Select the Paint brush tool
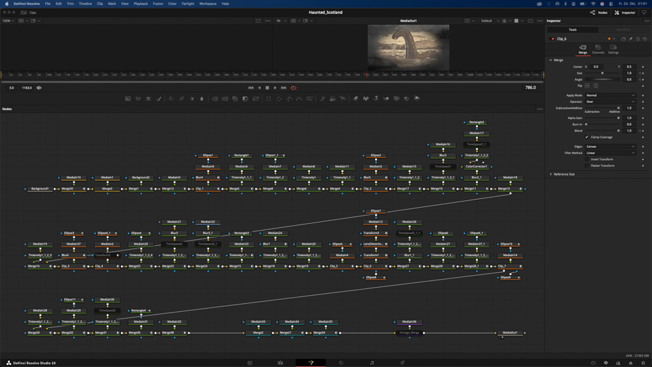This screenshot has width=652, height=367. click(x=159, y=99)
